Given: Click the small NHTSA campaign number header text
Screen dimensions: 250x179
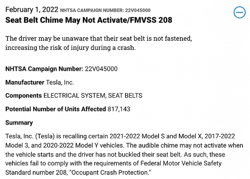Looking at the screenshot, I should 105,10.
